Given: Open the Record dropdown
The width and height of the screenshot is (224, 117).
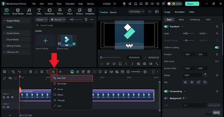Looking at the screenshot, I should tap(58, 19).
